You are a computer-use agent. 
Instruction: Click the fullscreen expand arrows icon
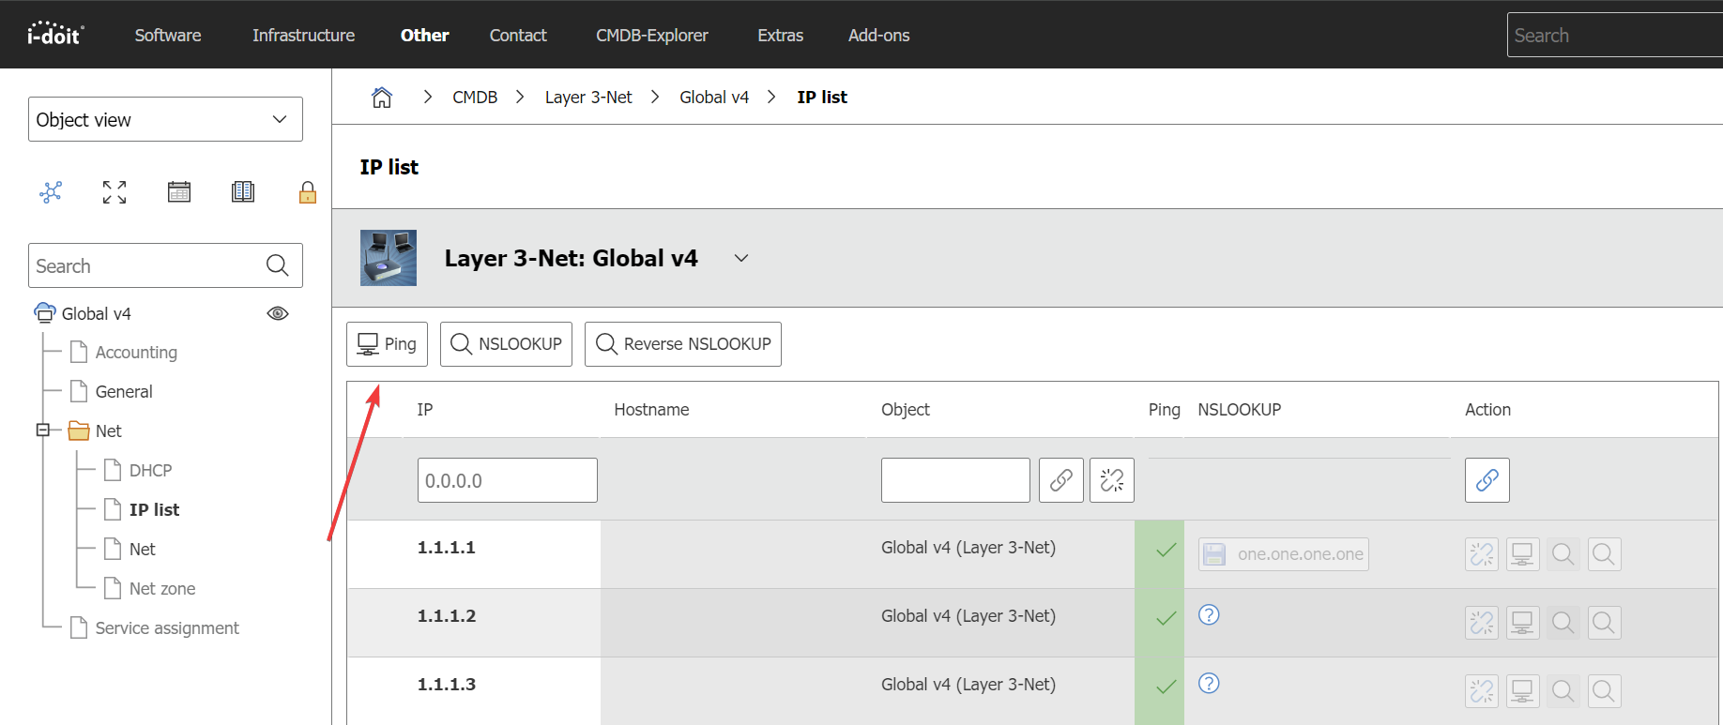pyautogui.click(x=114, y=192)
